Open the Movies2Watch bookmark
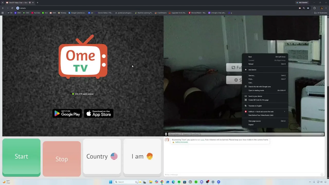 (x=197, y=13)
